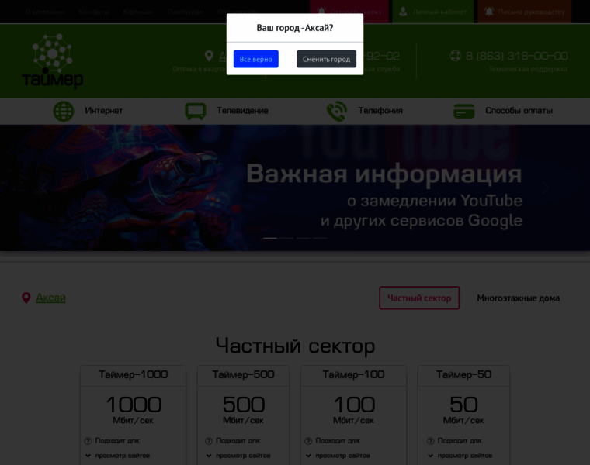Expand 'просмотр сайтов' chevron in Таймер-100
The width and height of the screenshot is (590, 465).
tap(308, 456)
